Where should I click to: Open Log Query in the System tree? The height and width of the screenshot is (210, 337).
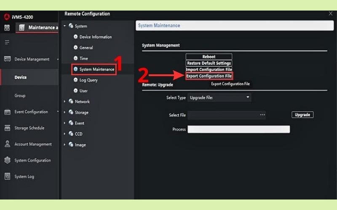pyautogui.click(x=88, y=80)
